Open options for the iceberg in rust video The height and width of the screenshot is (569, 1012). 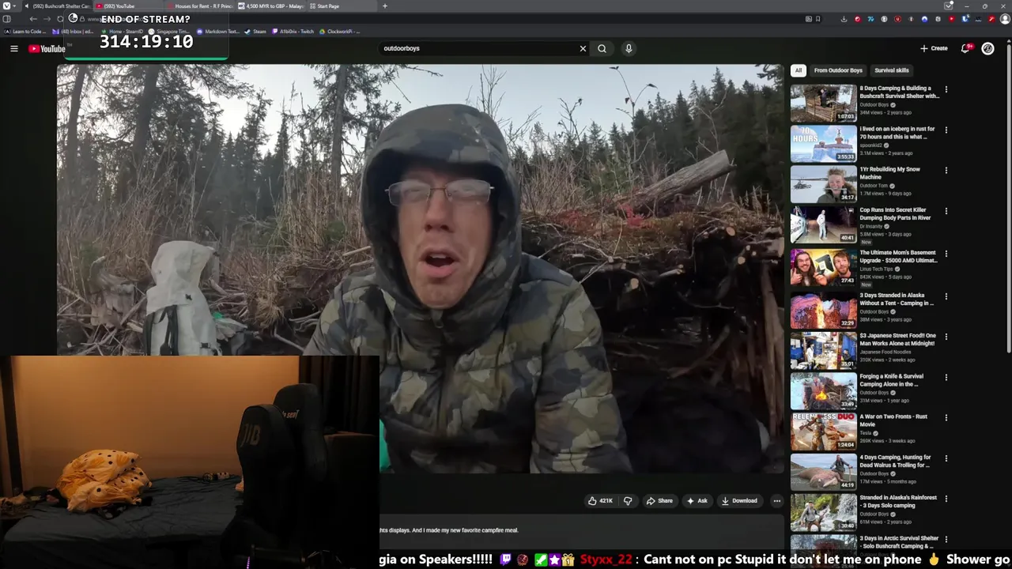pyautogui.click(x=946, y=130)
